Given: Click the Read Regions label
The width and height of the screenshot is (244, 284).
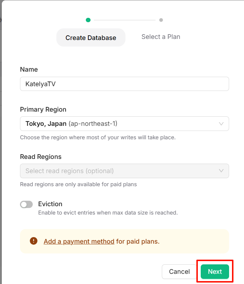Looking at the screenshot, I should 41,157.
